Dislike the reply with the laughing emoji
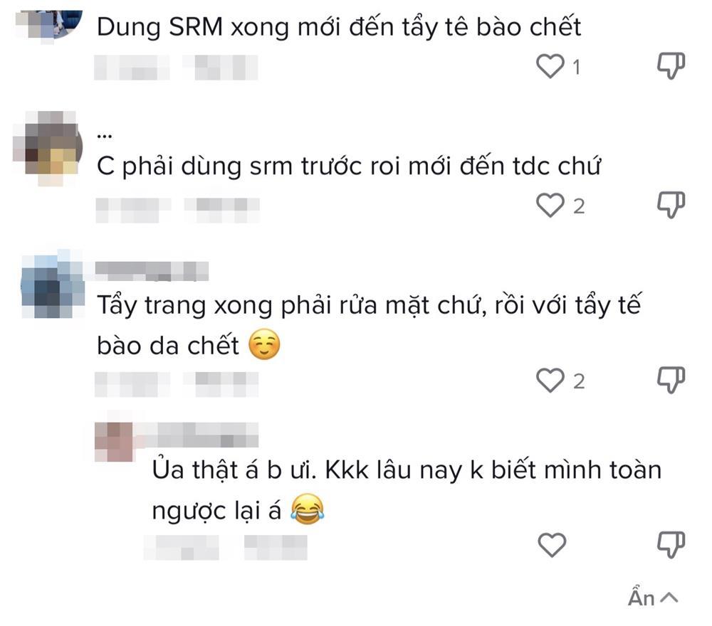Screen dimensions: 712x626 point(669,544)
